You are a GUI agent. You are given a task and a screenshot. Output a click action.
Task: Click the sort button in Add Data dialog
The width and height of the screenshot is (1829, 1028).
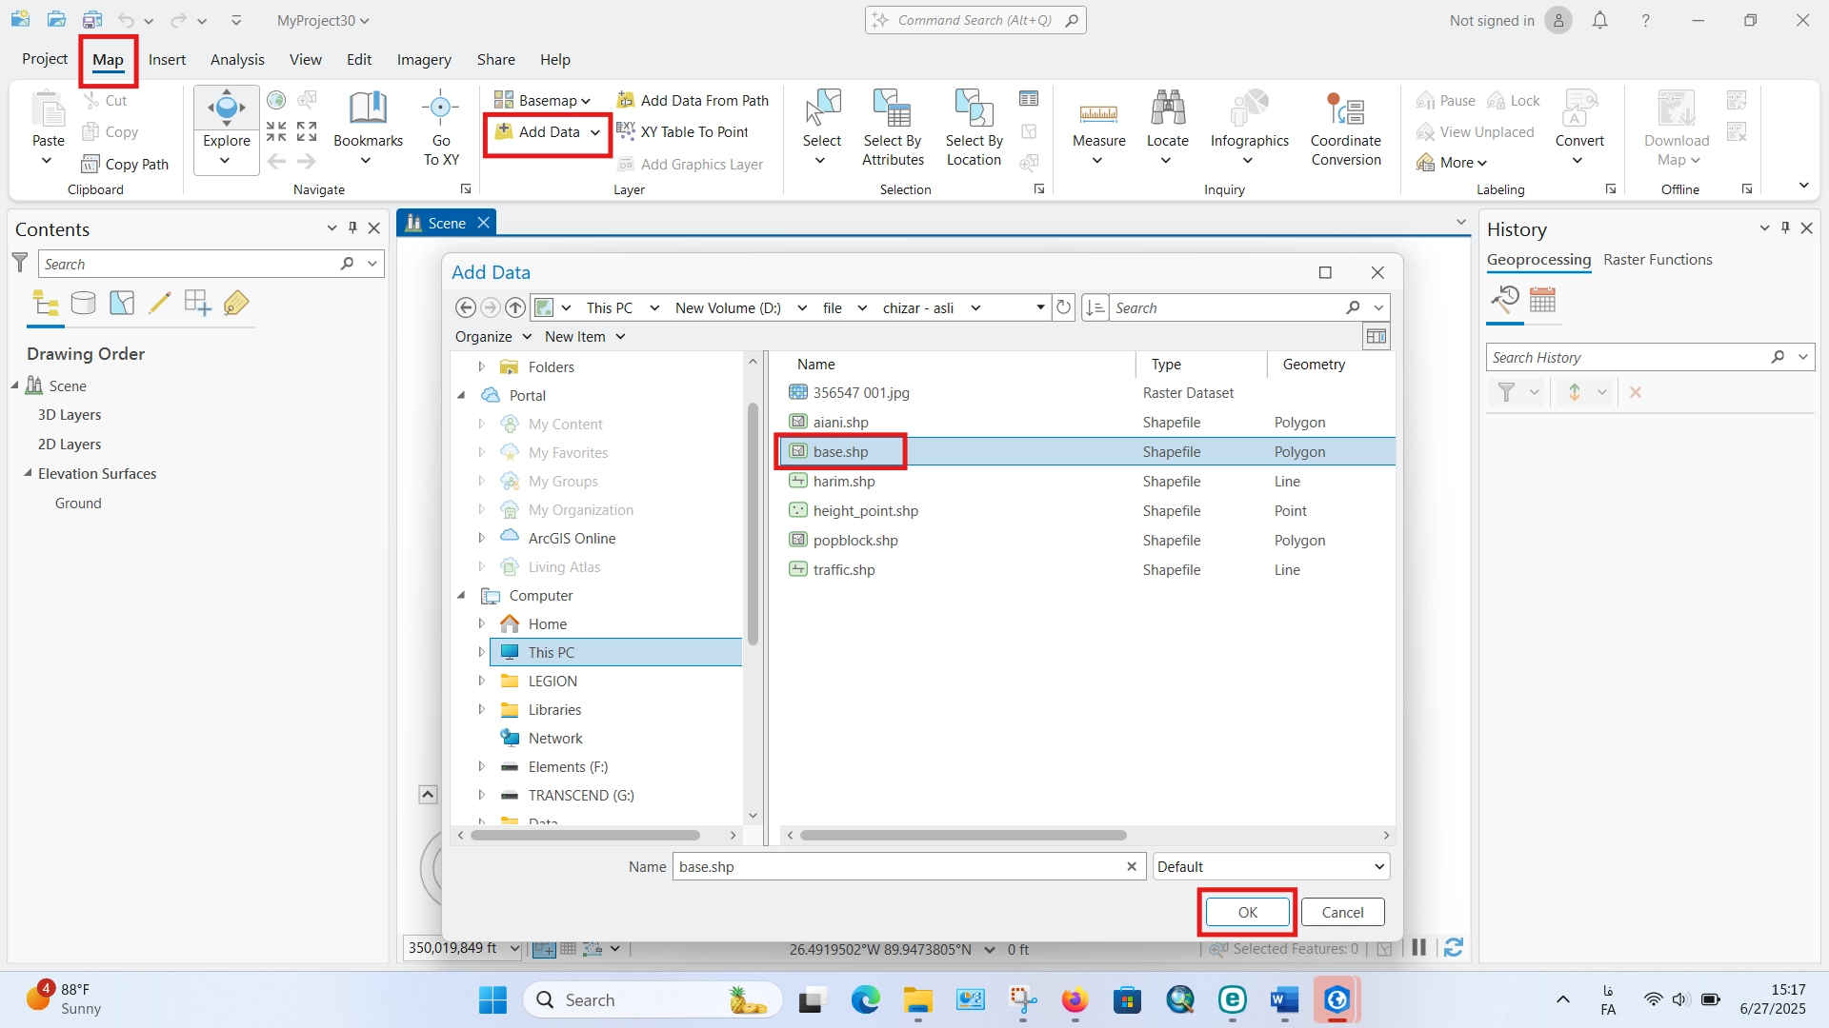coord(1095,307)
